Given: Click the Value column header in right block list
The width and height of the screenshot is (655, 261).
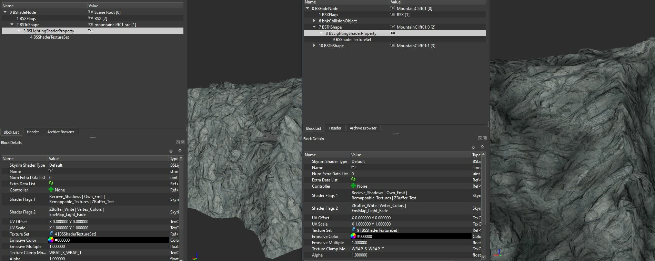Looking at the screenshot, I should coord(437,2).
